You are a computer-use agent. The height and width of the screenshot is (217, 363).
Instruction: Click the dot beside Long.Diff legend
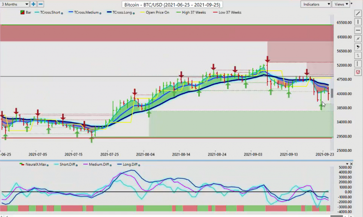coord(139,165)
